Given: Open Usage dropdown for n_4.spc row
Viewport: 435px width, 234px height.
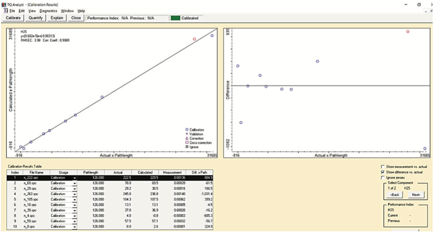Looking at the screenshot, I should pyautogui.click(x=75, y=216).
